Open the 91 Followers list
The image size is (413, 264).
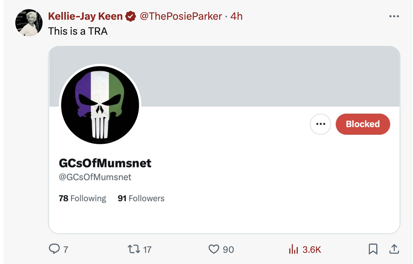(141, 198)
